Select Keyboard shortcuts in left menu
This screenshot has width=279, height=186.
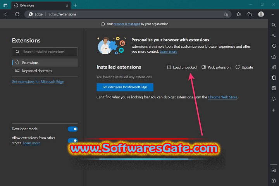(x=45, y=71)
